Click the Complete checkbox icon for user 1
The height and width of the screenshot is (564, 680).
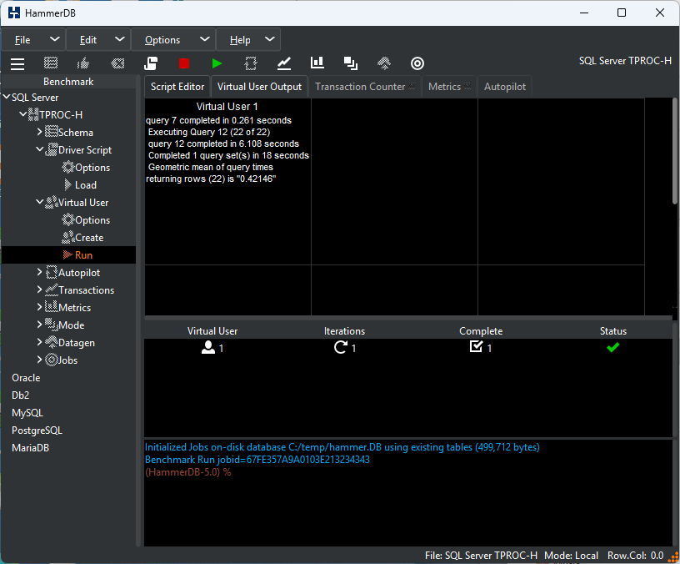476,346
